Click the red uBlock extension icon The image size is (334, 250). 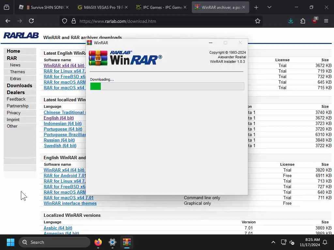pos(315,21)
